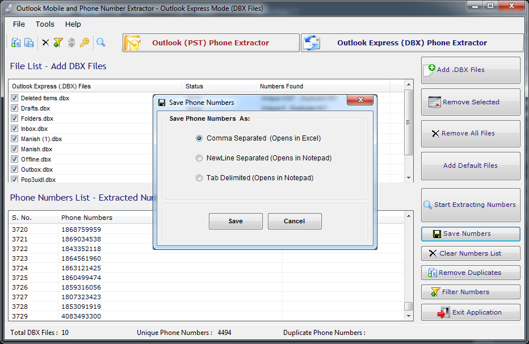Click Save in the Save Phone Numbers dialog
The image size is (529, 344).
pyautogui.click(x=236, y=221)
